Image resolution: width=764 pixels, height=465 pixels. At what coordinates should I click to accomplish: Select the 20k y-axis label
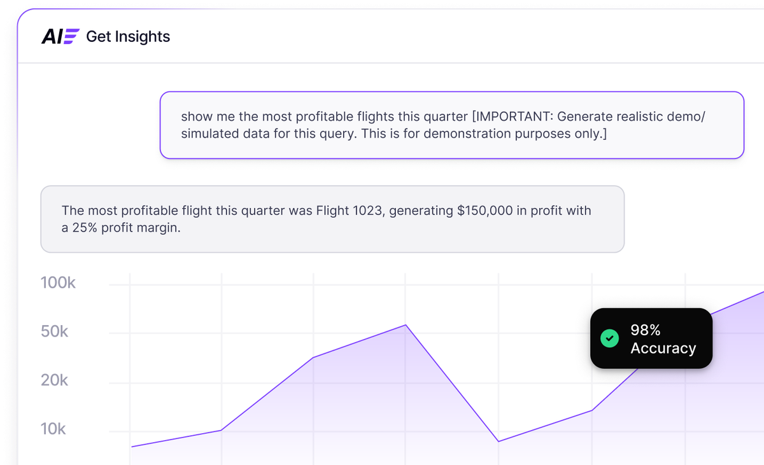(x=54, y=380)
